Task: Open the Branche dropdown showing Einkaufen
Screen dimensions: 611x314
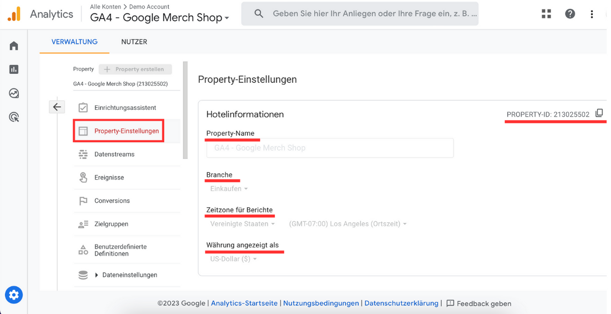Action: point(229,188)
